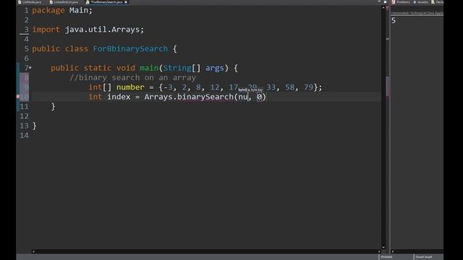
Task: Click the boxed 0 argument placeholder
Action: pyautogui.click(x=259, y=97)
